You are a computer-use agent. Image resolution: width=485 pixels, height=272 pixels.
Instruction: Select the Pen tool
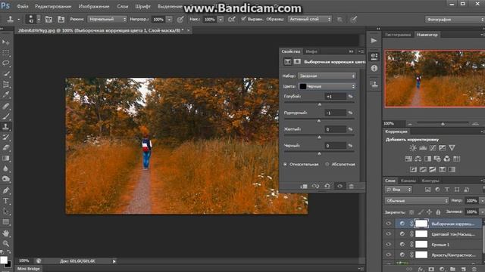tap(5, 190)
